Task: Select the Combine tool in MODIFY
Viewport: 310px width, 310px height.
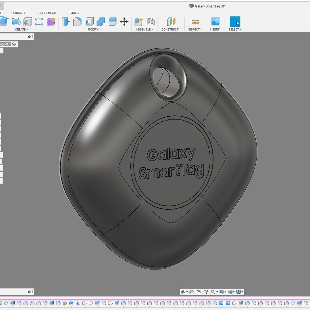Action: pos(101,22)
